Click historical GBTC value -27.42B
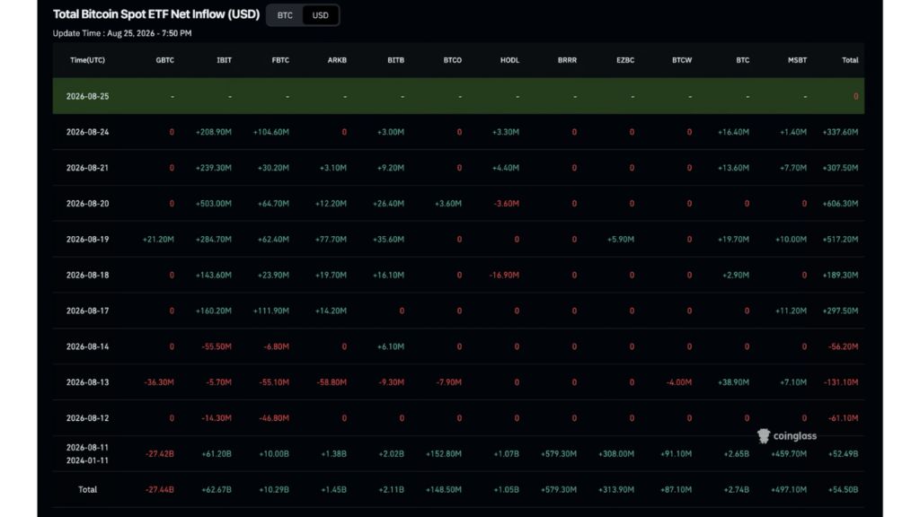 (x=160, y=453)
